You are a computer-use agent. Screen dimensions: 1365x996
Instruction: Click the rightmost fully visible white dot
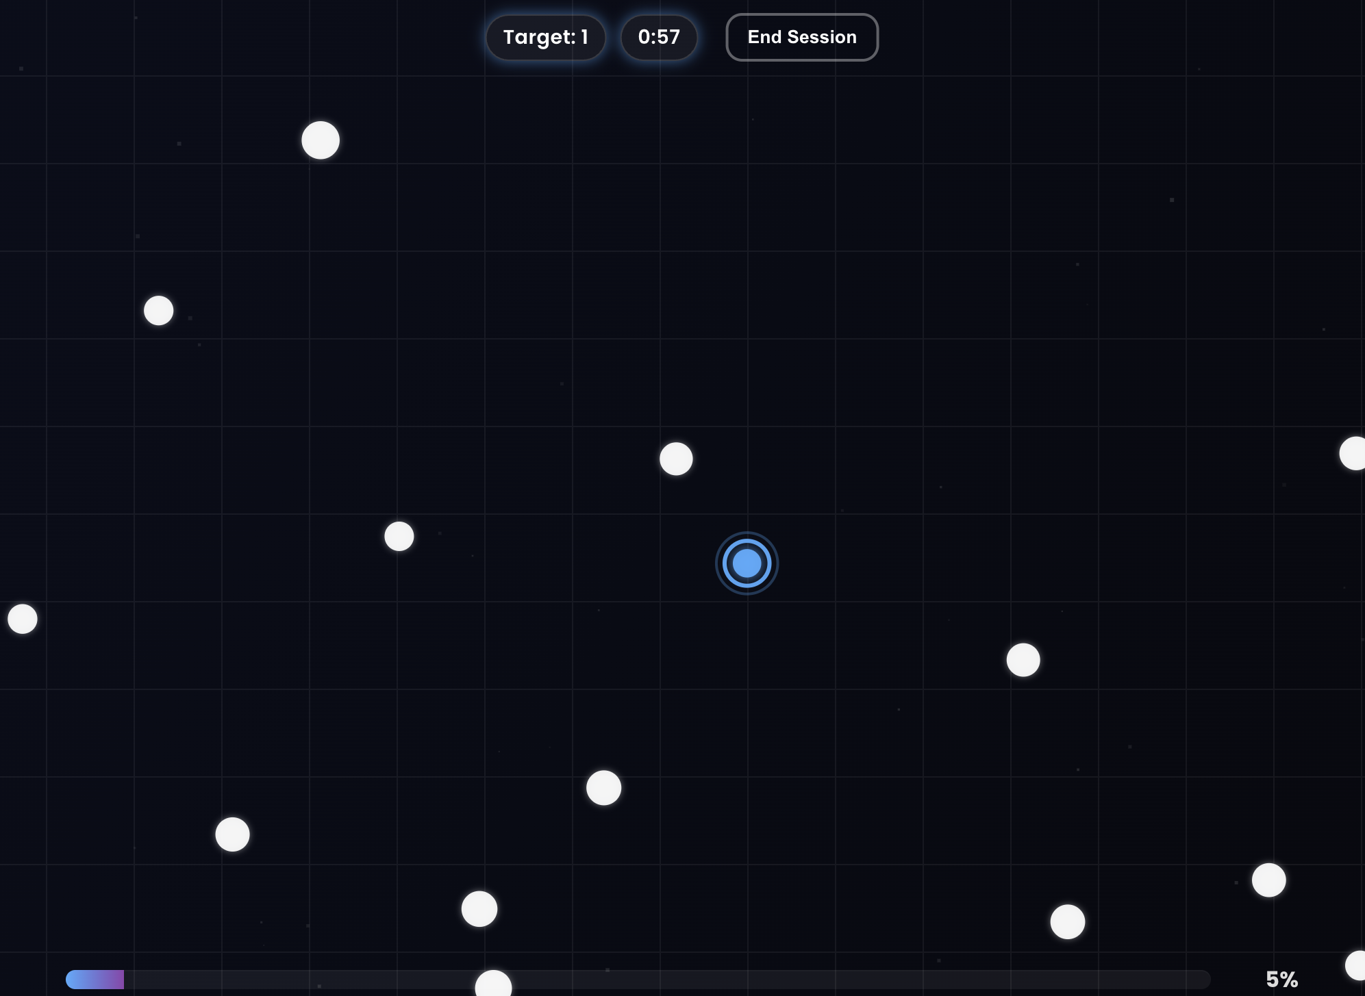(x=1268, y=880)
